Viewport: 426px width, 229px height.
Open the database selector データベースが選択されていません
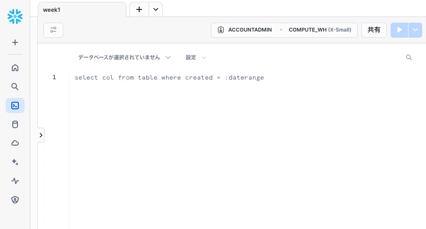point(125,57)
